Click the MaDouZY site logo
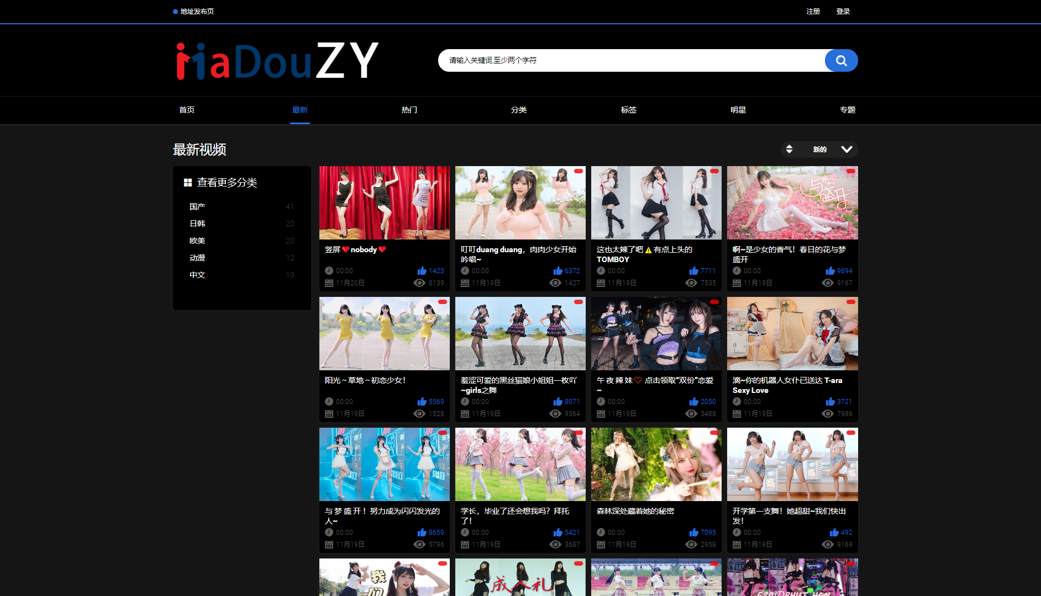Screen dimensions: 1041x596 point(277,61)
